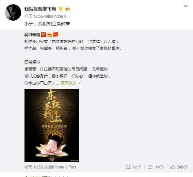
Task: Open the baby poster image thumbnail
Action: [x=52, y=125]
